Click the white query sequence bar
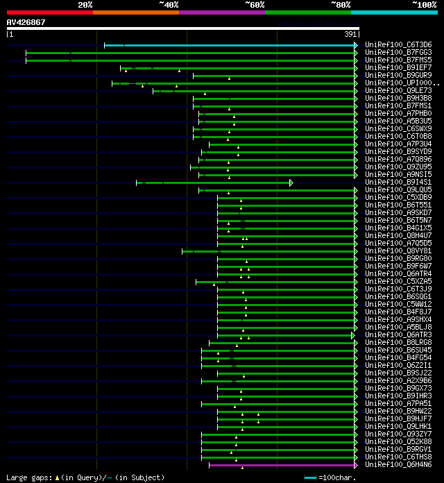Screen dimensions: 444x483 (183, 28)
